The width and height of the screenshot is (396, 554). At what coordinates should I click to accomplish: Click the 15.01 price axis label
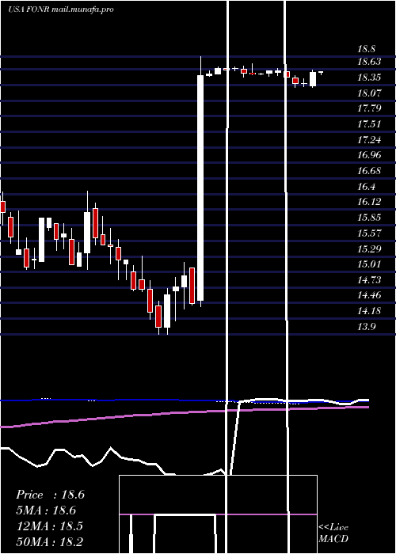point(369,264)
